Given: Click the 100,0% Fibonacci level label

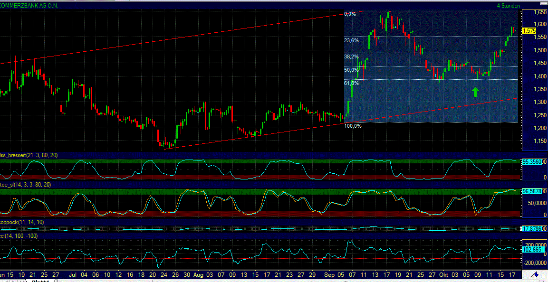Looking at the screenshot, I should coord(353,126).
